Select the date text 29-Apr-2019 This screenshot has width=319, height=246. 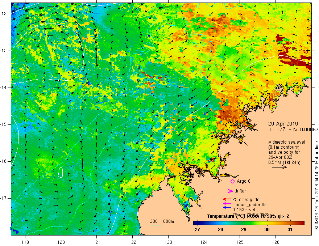(283, 124)
